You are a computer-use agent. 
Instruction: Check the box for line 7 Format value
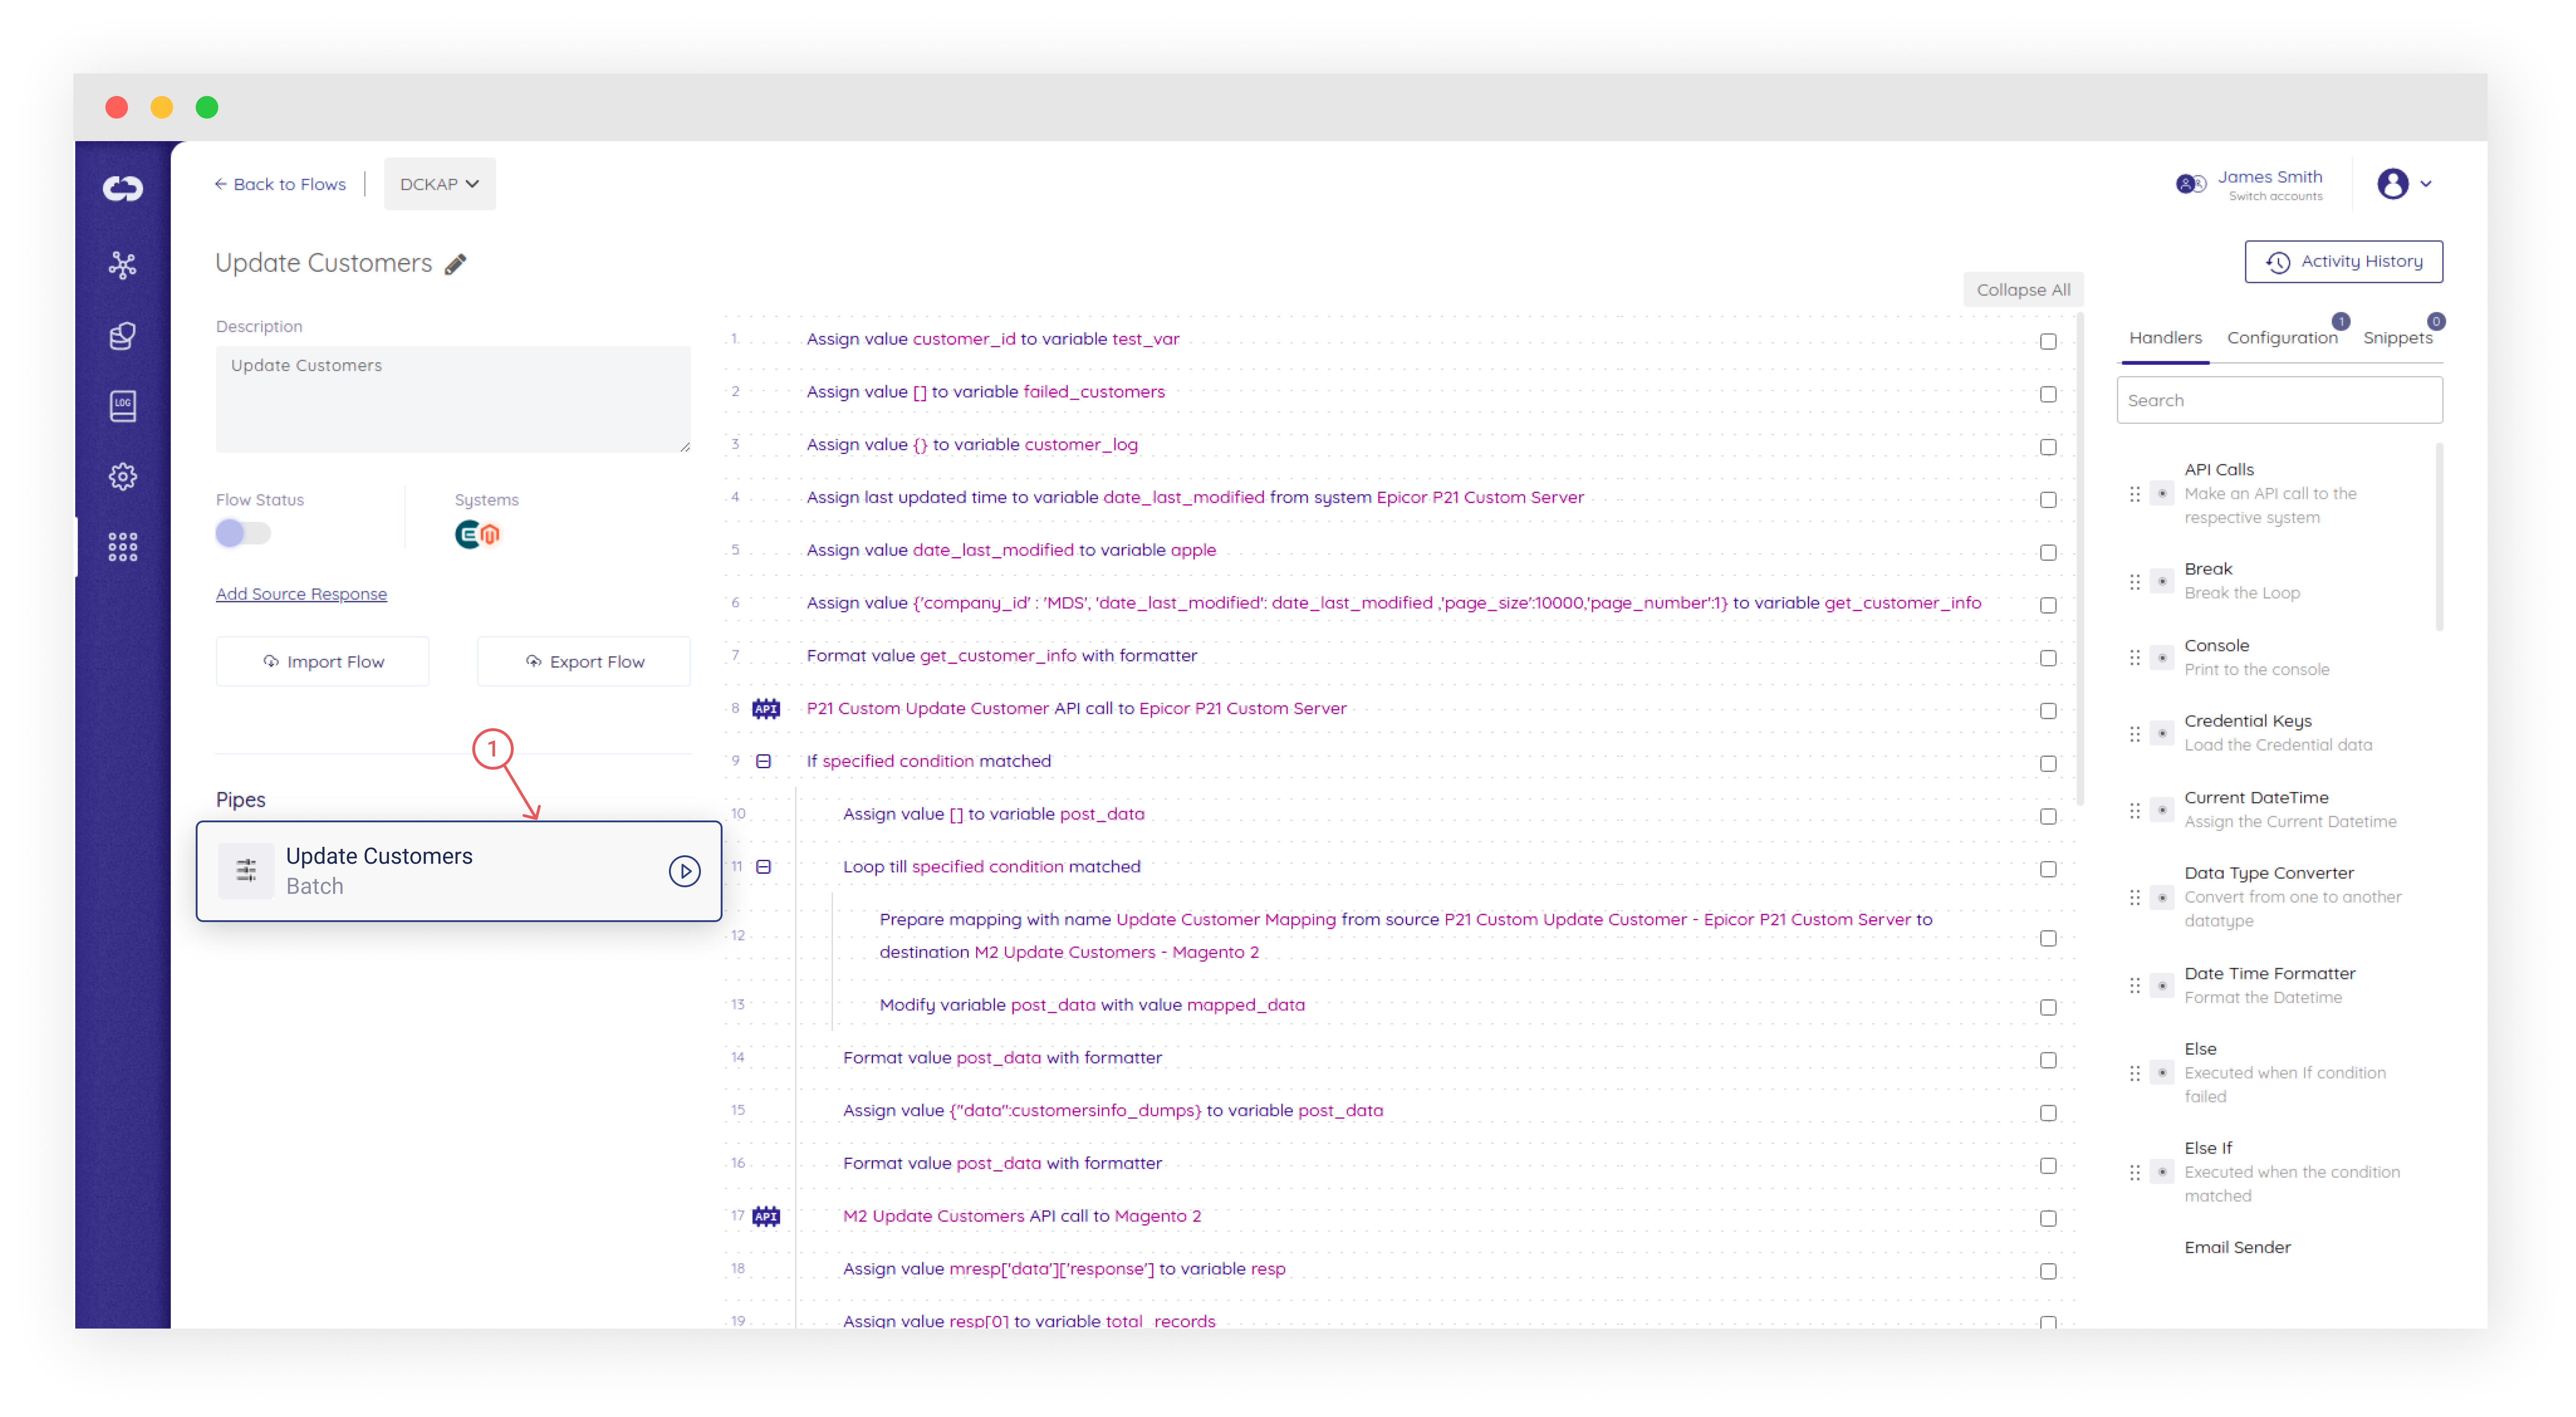[2048, 659]
